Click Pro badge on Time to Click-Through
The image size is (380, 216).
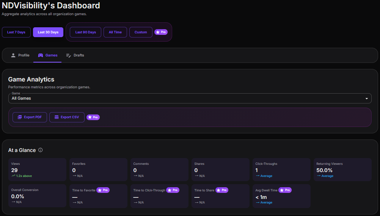(x=173, y=190)
